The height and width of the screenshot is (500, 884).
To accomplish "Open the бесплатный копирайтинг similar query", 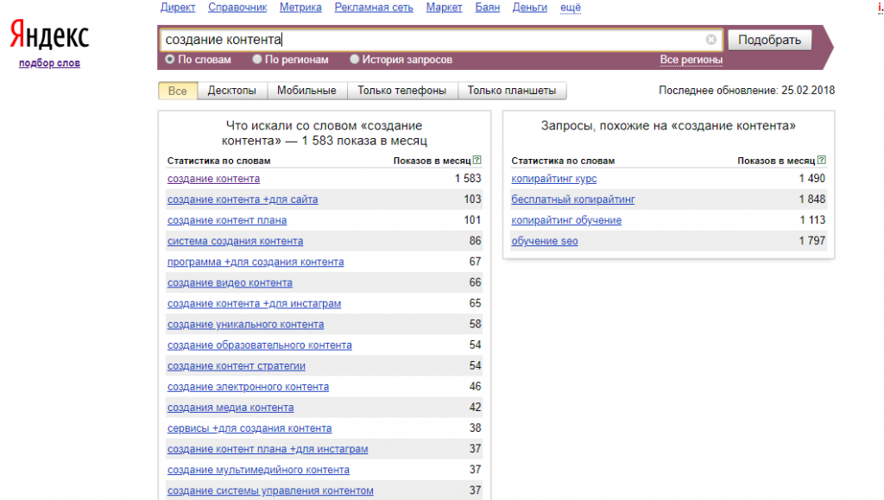I will click(573, 199).
